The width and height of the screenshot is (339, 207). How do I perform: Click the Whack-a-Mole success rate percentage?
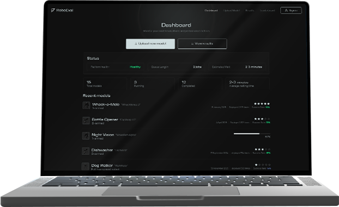pyautogui.click(x=268, y=107)
